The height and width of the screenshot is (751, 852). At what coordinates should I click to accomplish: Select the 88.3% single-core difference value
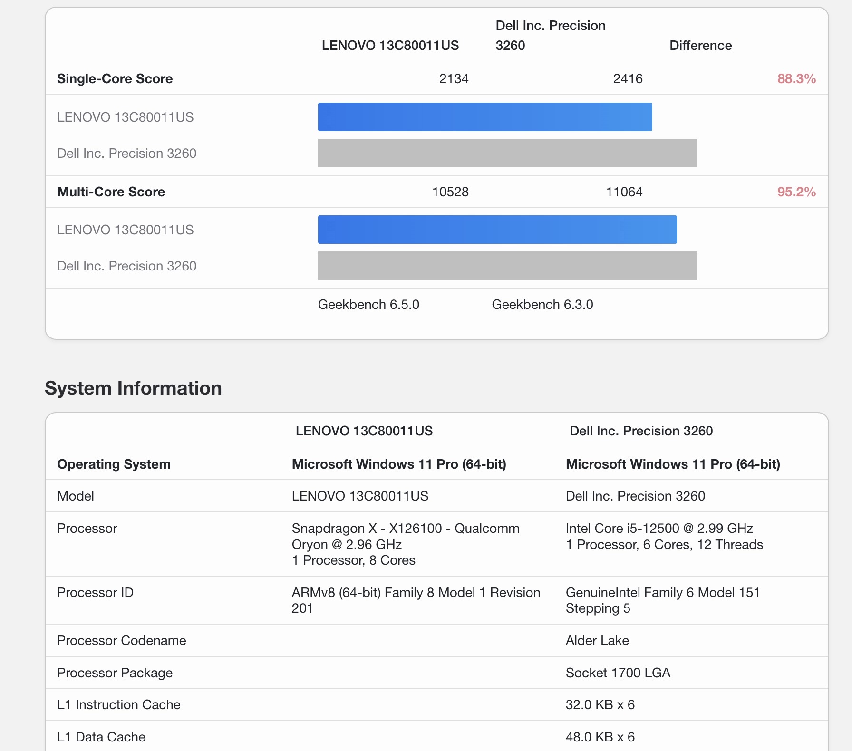coord(796,79)
